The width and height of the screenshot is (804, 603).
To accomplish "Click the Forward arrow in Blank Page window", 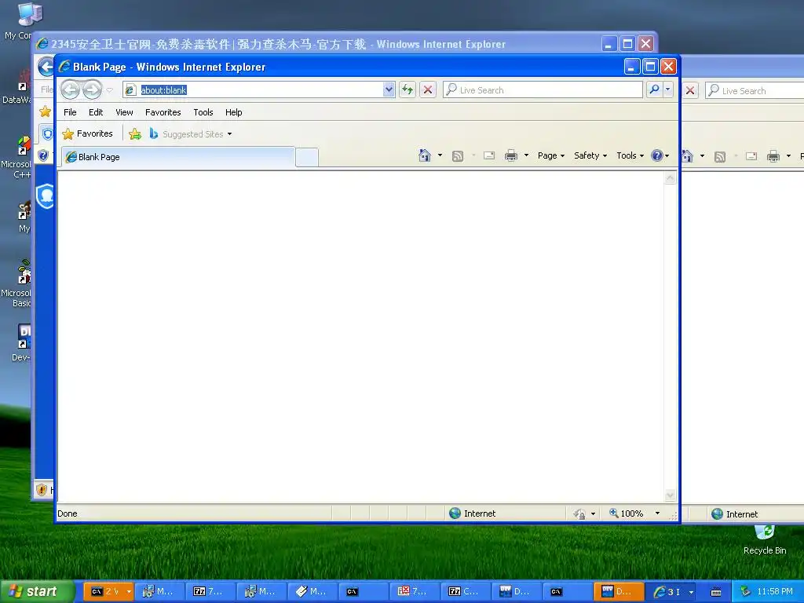I will pos(93,90).
